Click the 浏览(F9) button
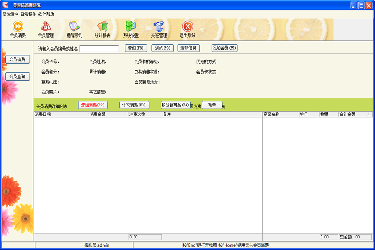 click(x=163, y=48)
